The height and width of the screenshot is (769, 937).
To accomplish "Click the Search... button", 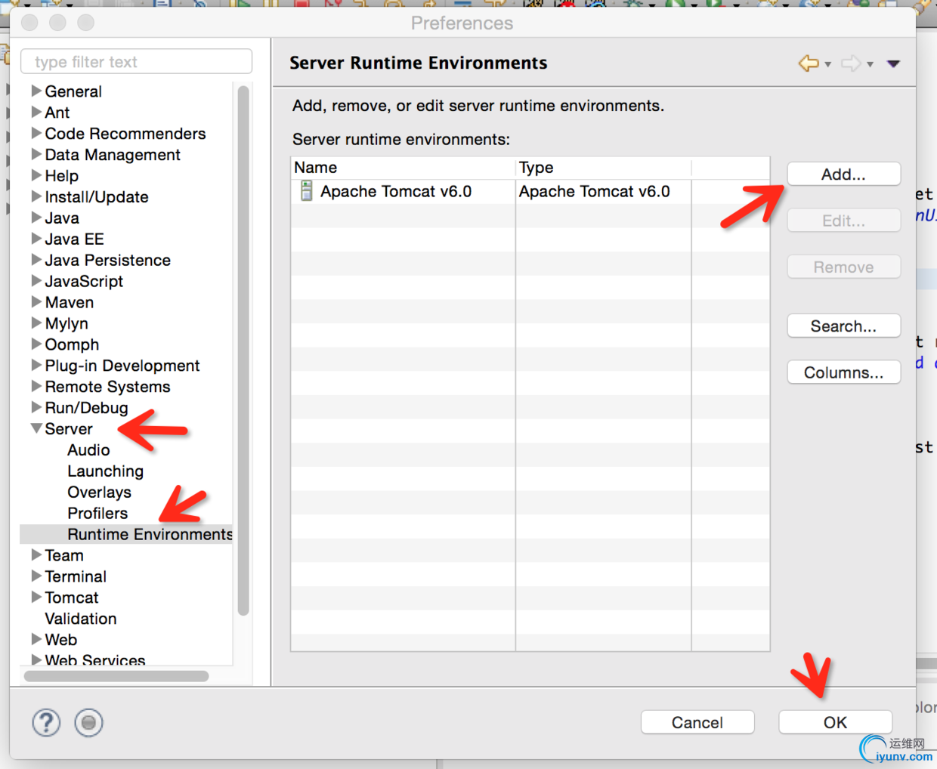I will click(x=843, y=326).
